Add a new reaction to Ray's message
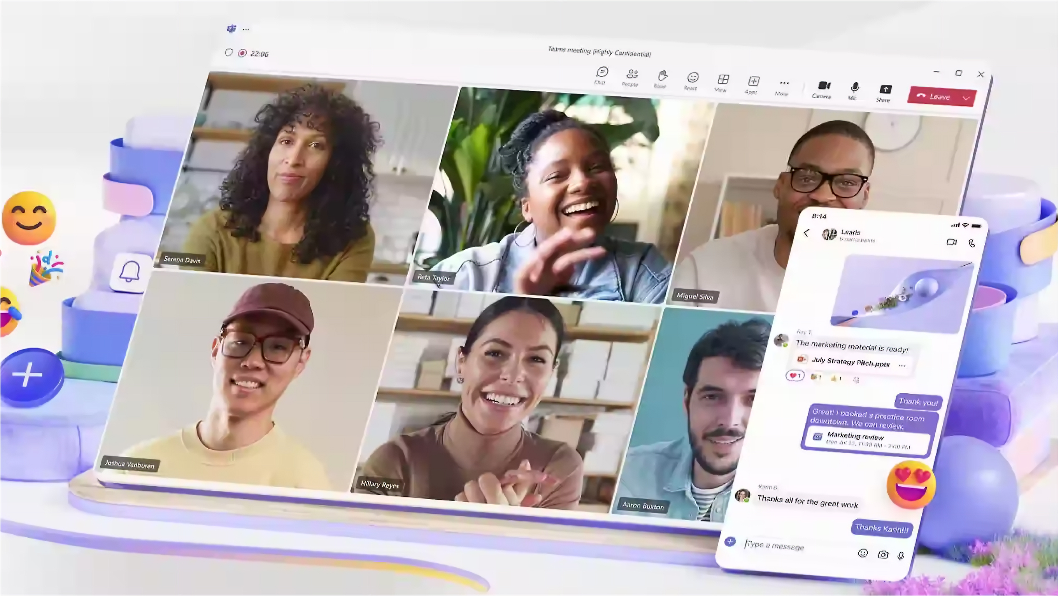 tap(856, 380)
